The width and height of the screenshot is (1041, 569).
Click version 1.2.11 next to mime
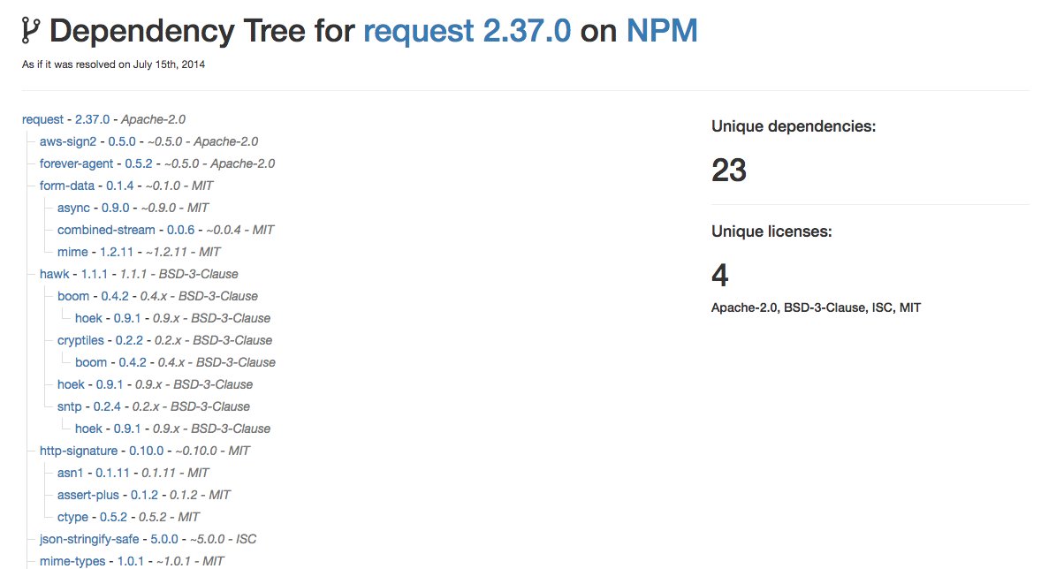tap(117, 252)
